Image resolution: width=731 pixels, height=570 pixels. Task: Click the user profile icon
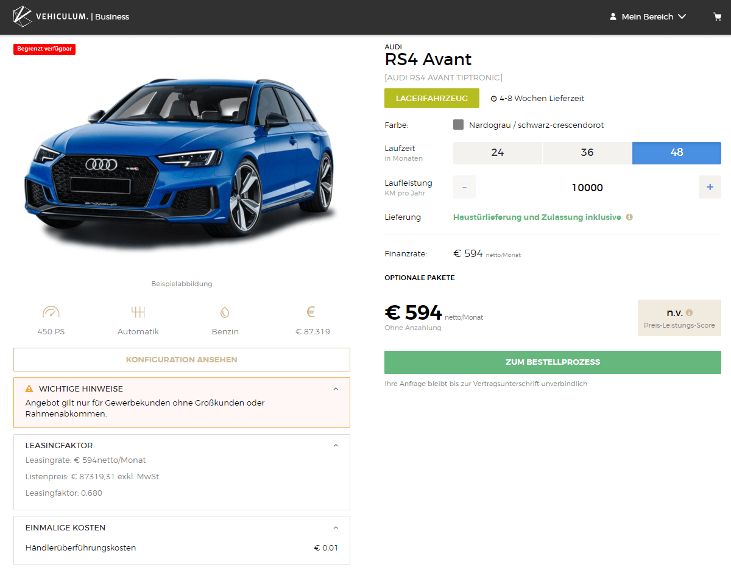click(x=613, y=17)
